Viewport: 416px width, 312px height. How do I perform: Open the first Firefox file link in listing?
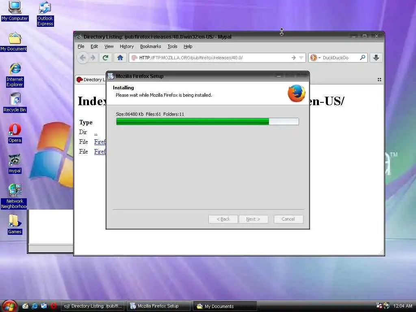pyautogui.click(x=100, y=142)
